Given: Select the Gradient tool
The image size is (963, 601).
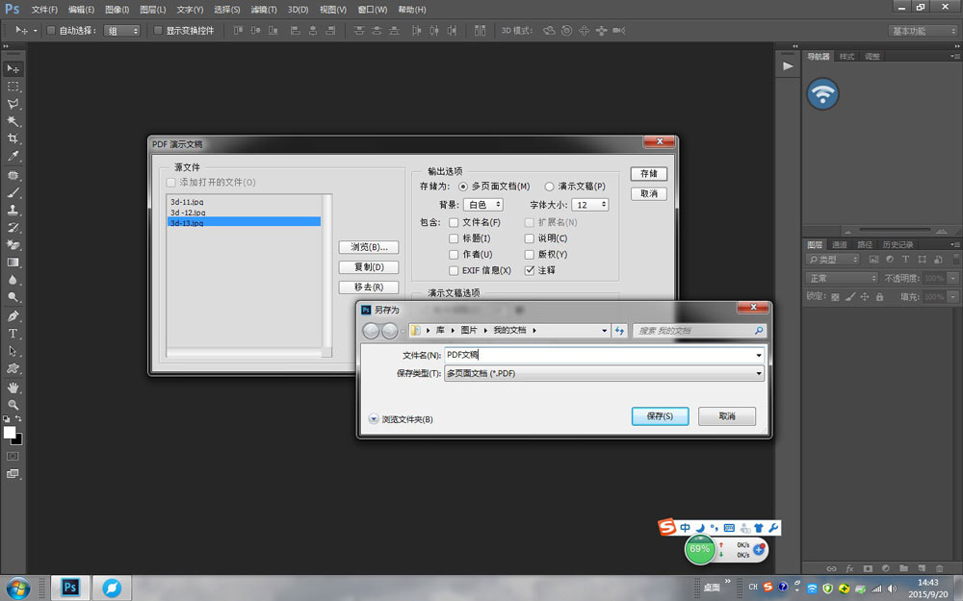Looking at the screenshot, I should [x=13, y=262].
